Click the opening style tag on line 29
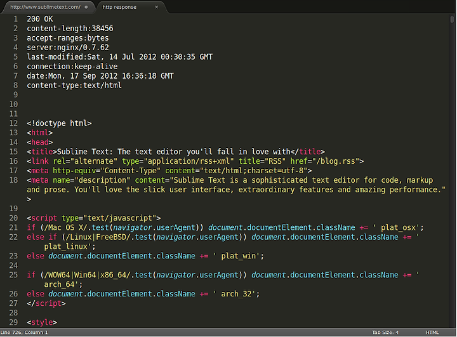The image size is (457, 337). pyautogui.click(x=42, y=322)
